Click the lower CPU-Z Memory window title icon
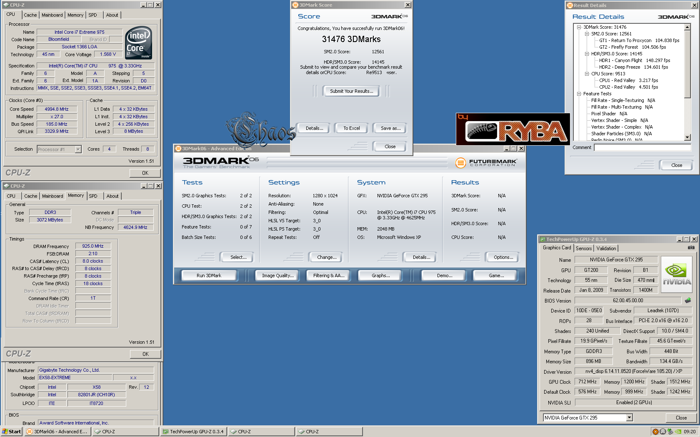The height and width of the screenshot is (437, 700). [x=6, y=186]
